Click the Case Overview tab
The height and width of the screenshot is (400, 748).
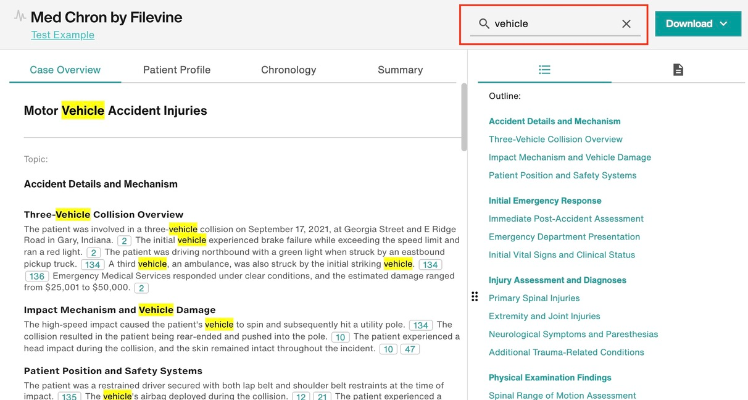coord(65,70)
